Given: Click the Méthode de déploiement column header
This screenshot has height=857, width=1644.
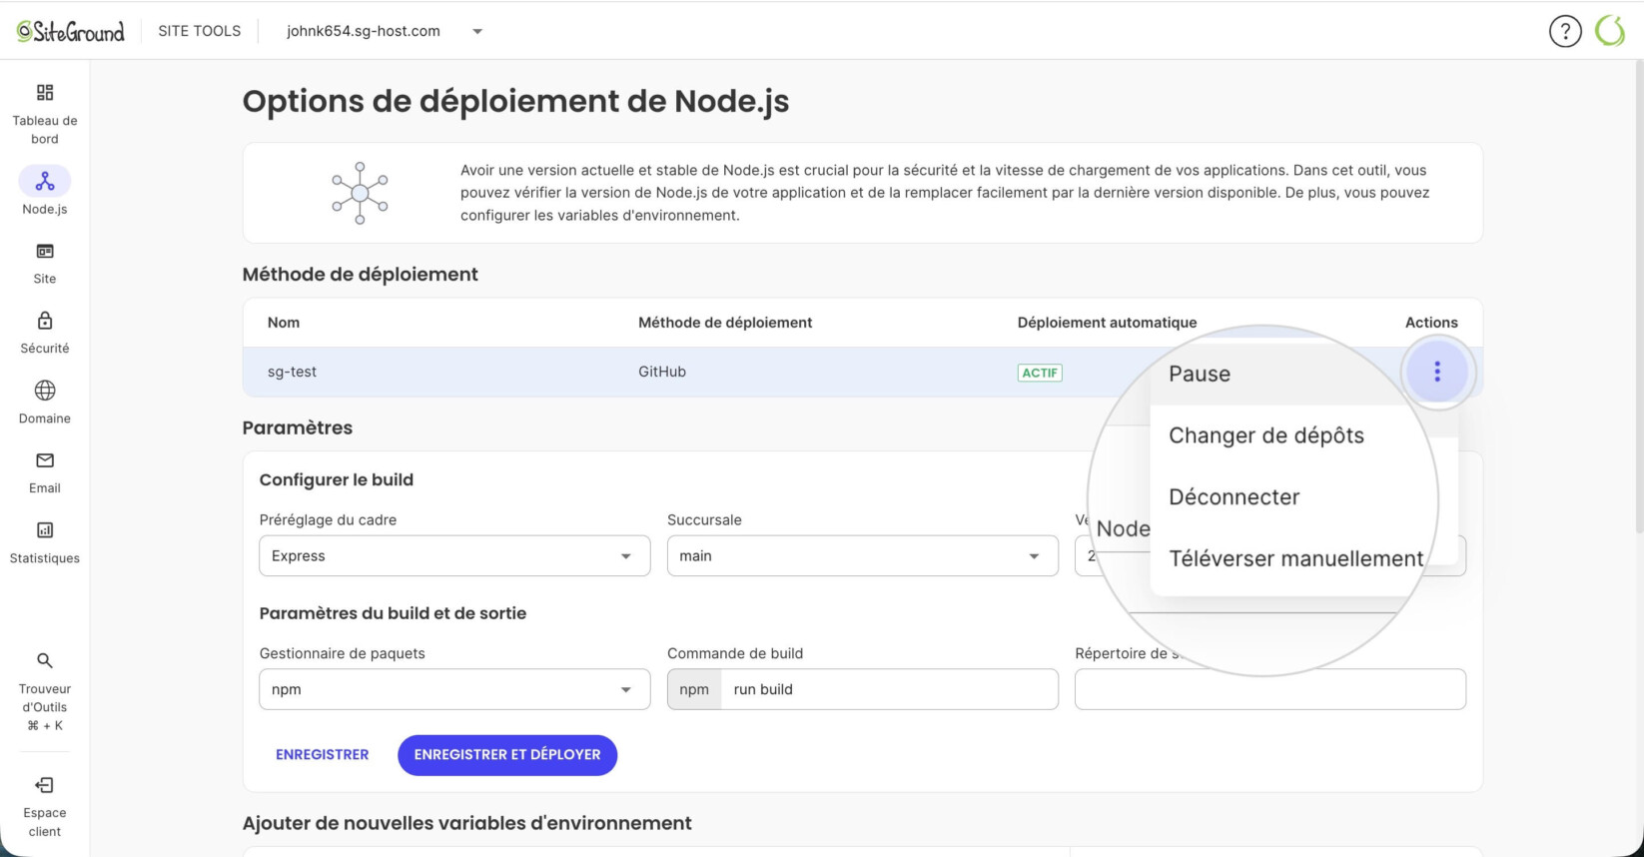Looking at the screenshot, I should coord(725,323).
